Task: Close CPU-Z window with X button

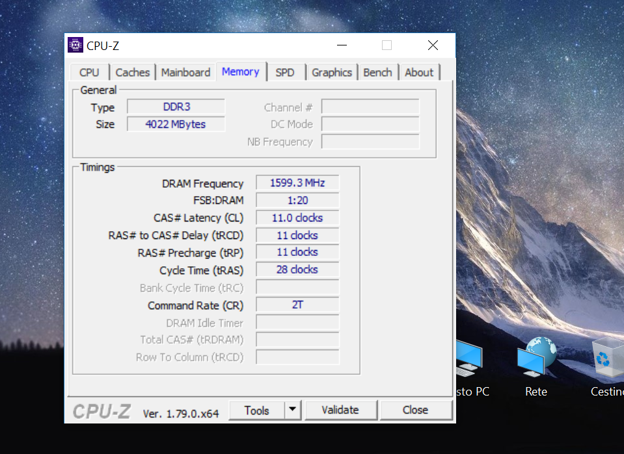Action: coord(433,45)
